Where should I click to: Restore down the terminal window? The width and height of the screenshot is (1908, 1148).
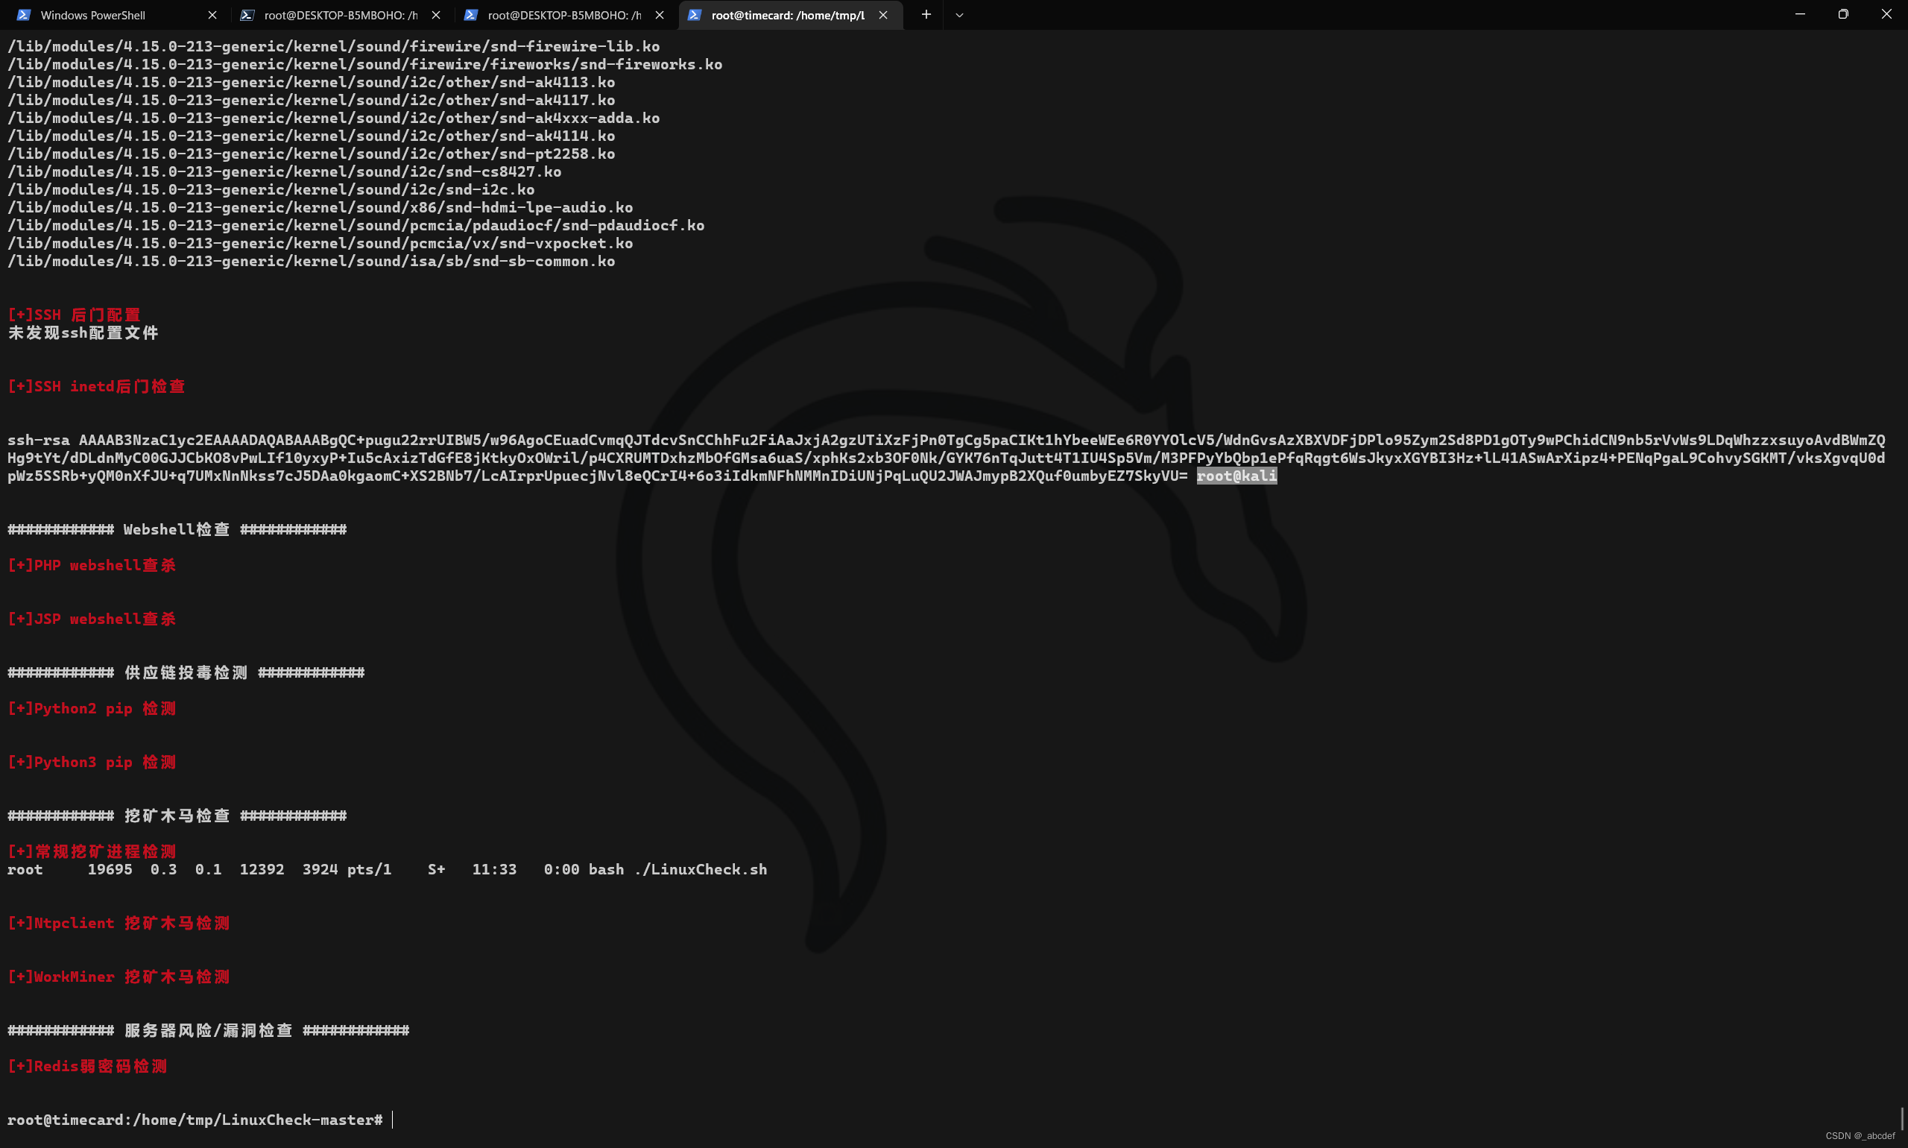[x=1843, y=14]
